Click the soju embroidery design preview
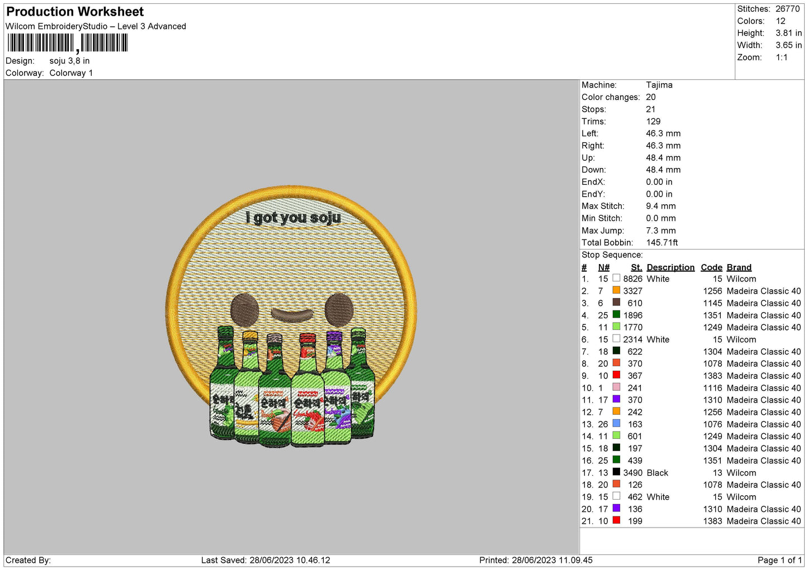 291,317
